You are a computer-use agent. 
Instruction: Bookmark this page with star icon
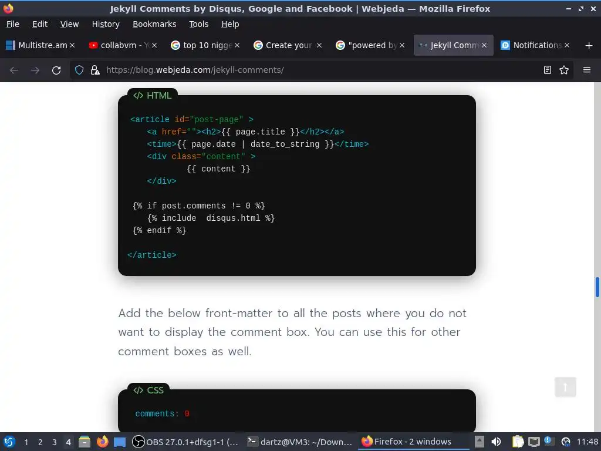tap(564, 70)
